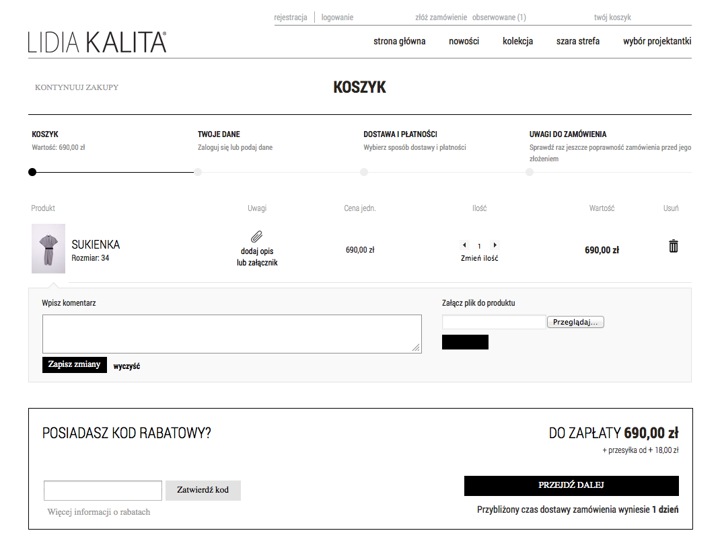
Task: Open the kolekcja menu item
Action: tap(517, 42)
